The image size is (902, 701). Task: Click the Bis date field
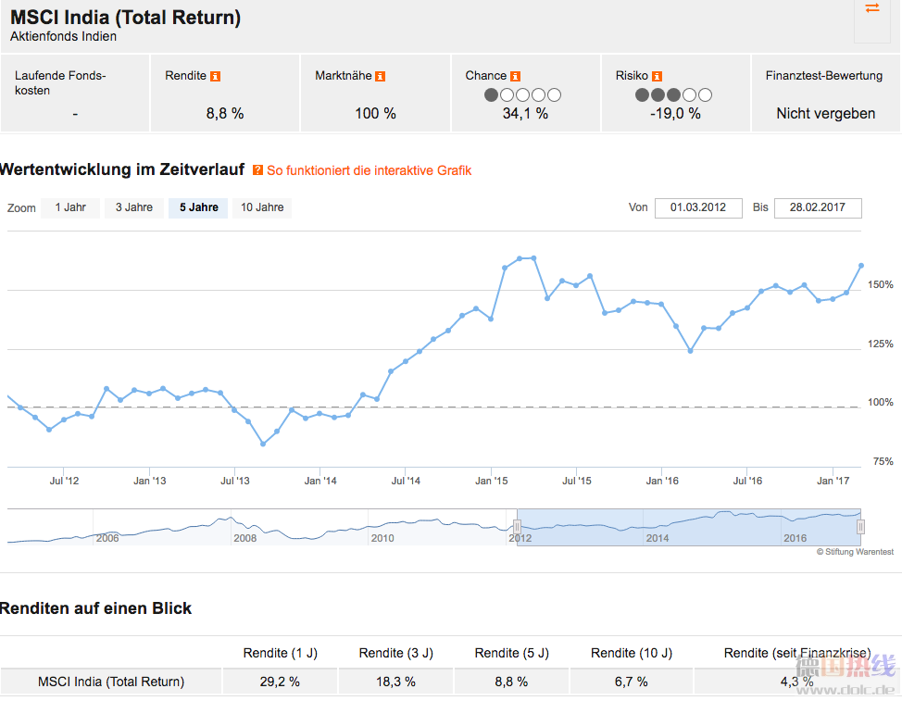[818, 207]
